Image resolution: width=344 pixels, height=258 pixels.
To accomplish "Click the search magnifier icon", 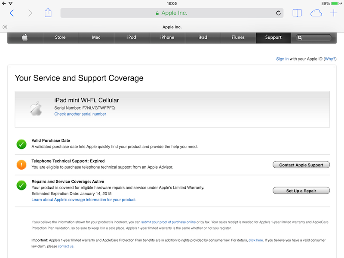I will click(x=300, y=38).
